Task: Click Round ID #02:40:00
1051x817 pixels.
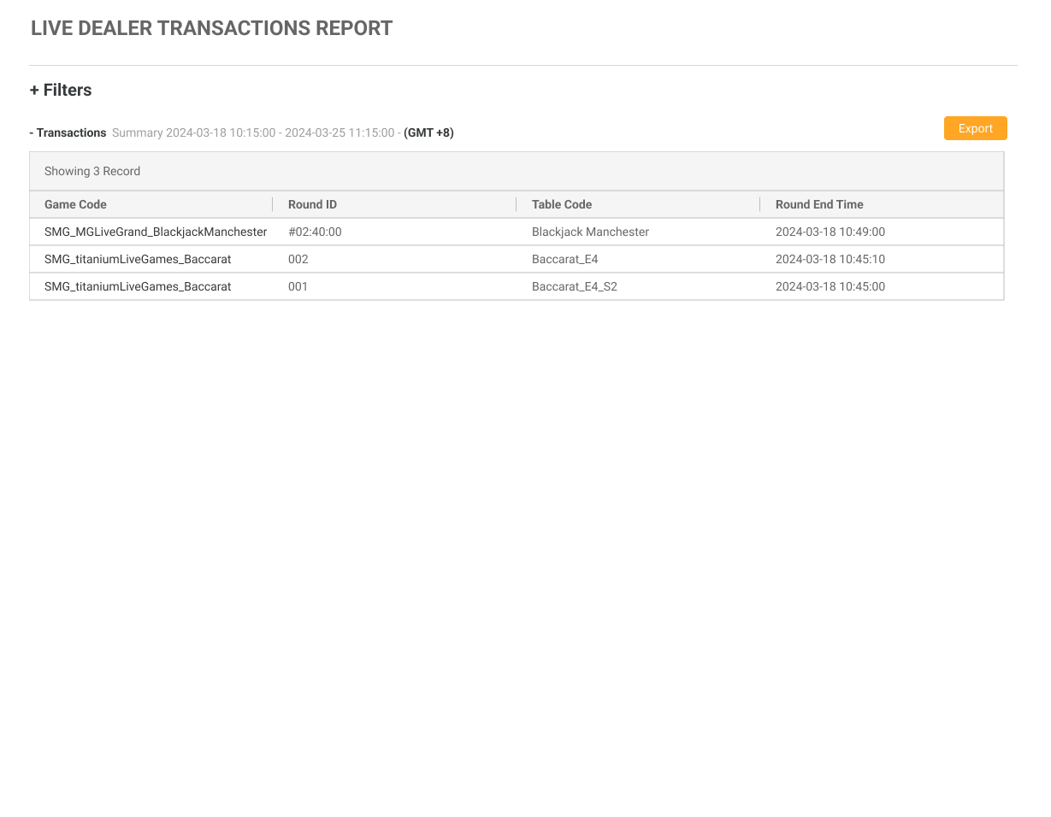Action: coord(315,232)
